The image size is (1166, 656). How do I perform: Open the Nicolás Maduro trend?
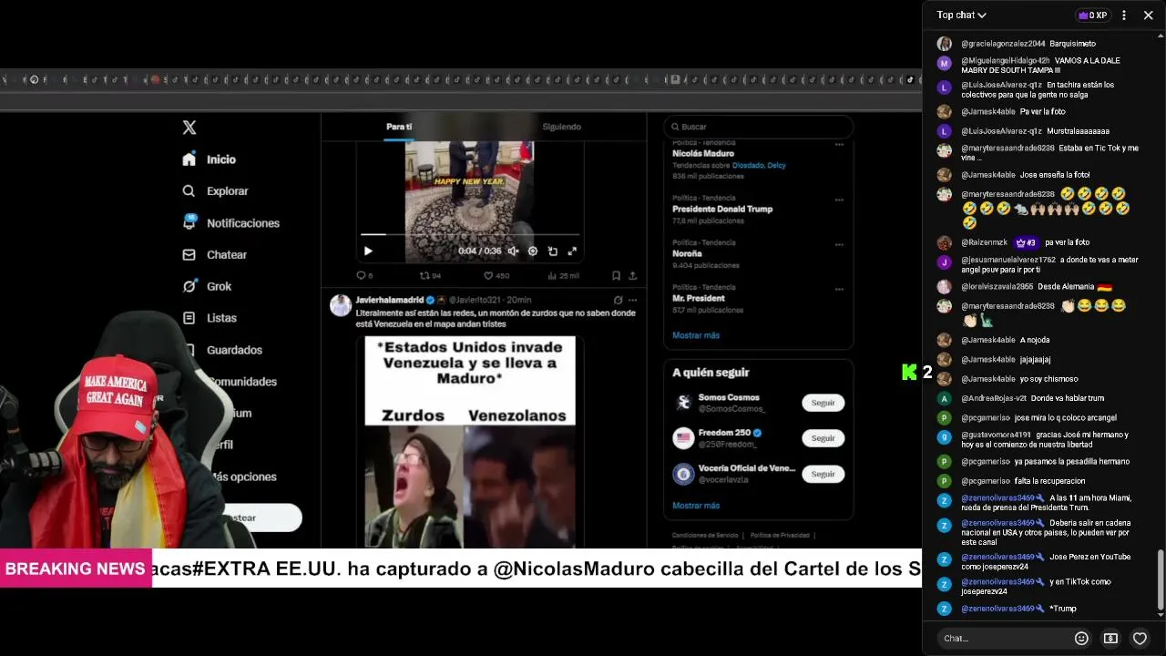703,154
